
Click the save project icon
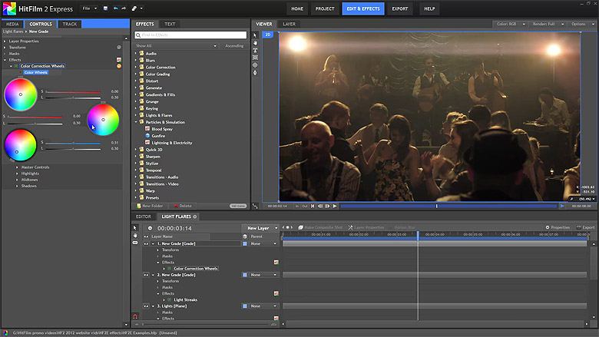[x=105, y=8]
